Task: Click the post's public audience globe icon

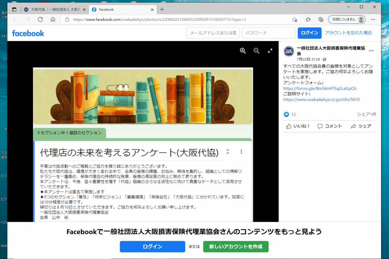Action: (324, 60)
